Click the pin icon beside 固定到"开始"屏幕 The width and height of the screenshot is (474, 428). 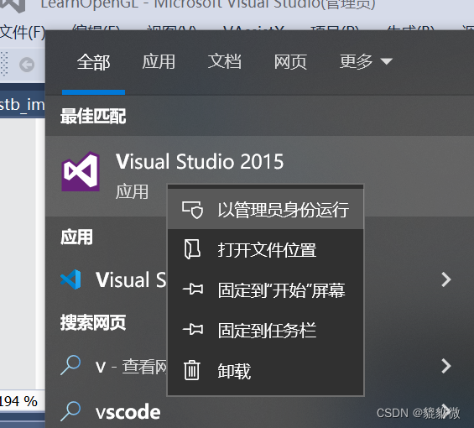193,290
